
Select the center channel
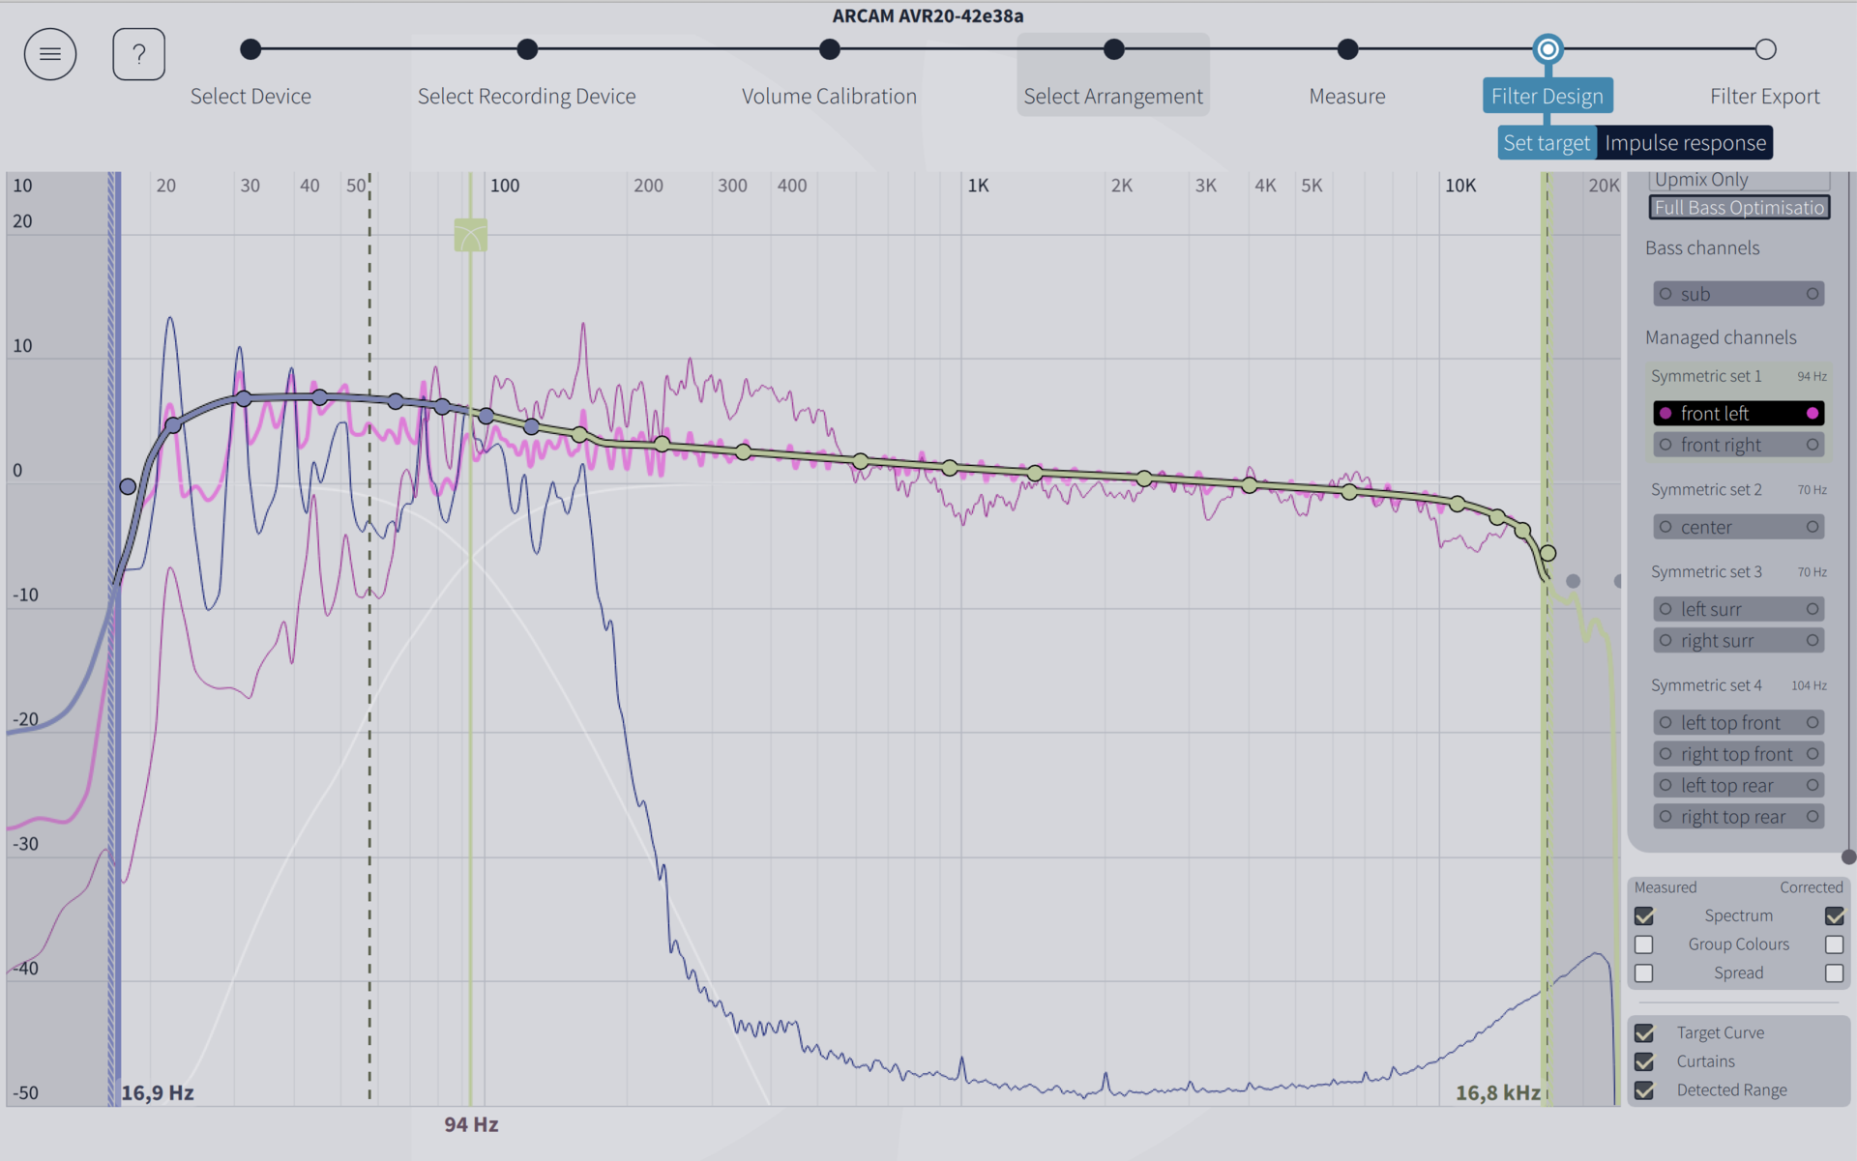pos(1738,528)
